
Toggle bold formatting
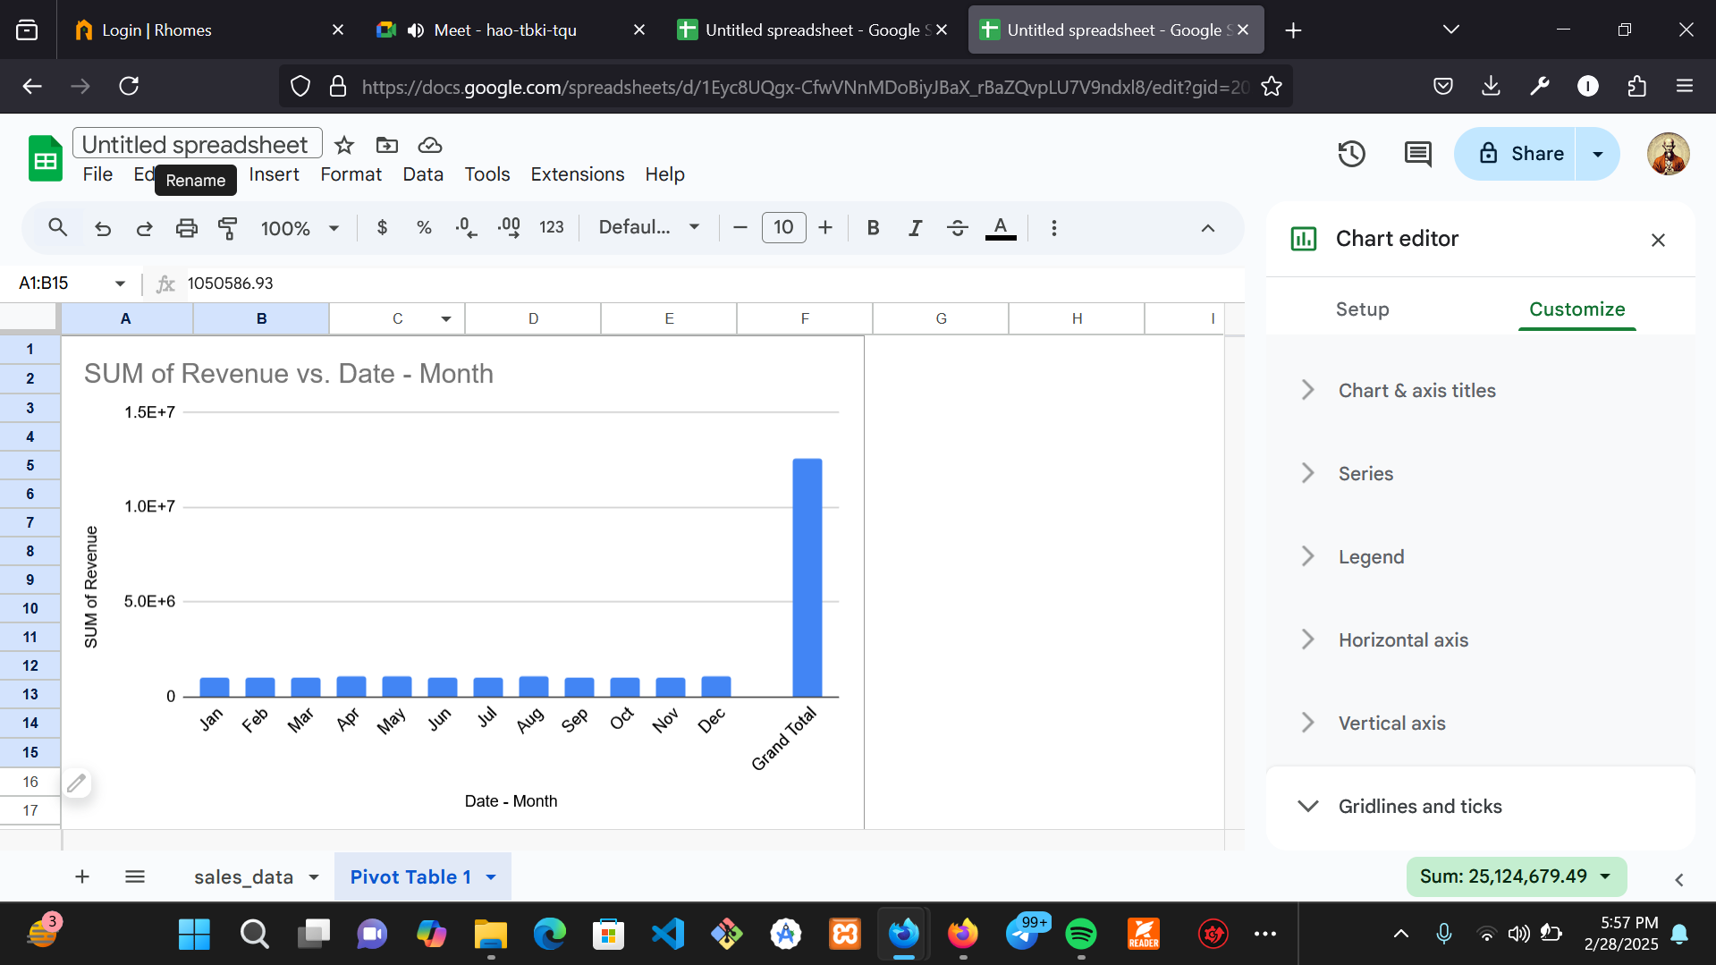[x=873, y=228]
